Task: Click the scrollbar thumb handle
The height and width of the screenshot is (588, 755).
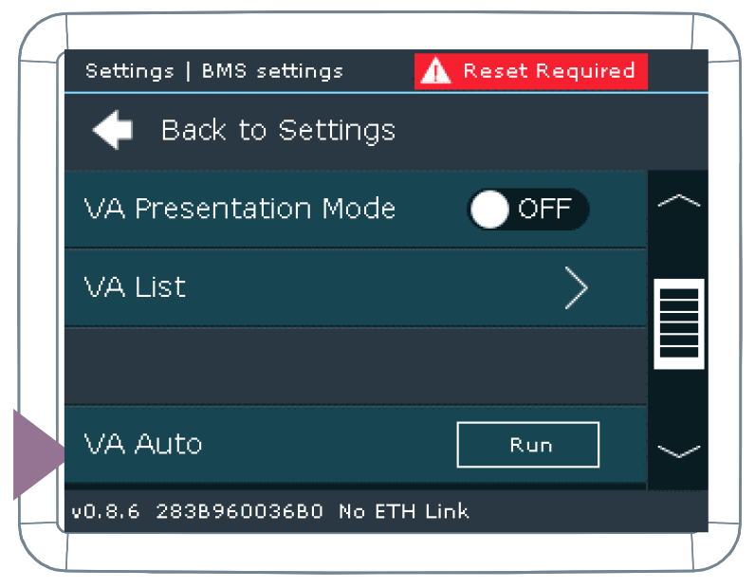Action: 679,323
